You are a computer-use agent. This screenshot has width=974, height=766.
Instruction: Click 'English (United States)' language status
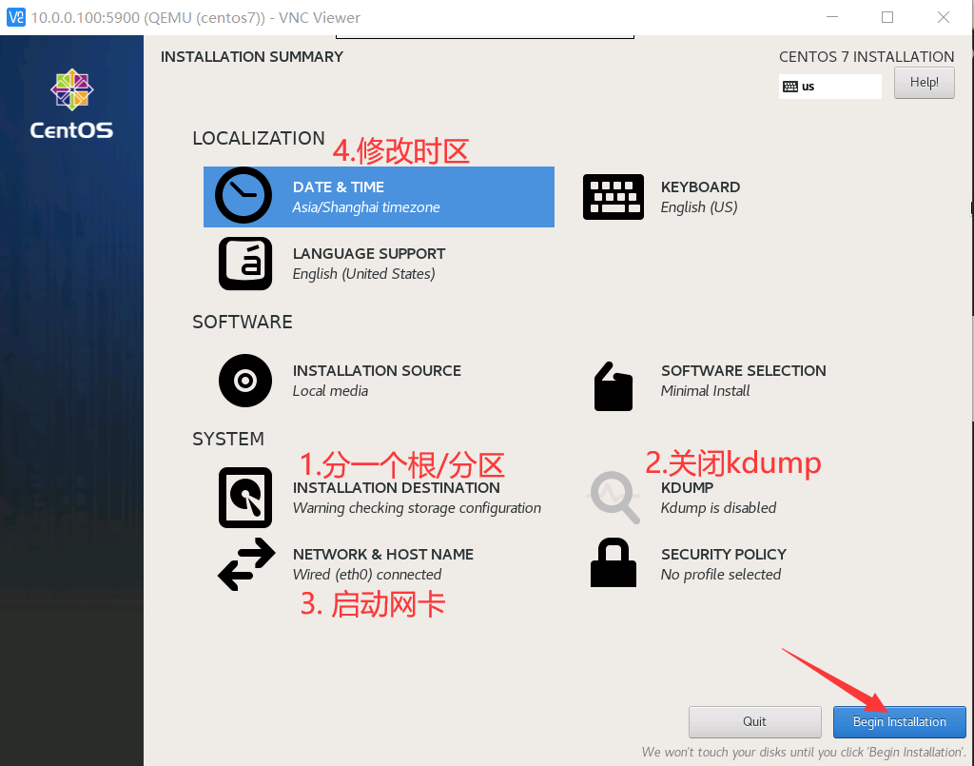[x=364, y=274]
